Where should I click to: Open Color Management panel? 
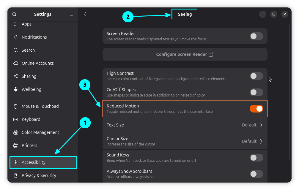coord(43,132)
